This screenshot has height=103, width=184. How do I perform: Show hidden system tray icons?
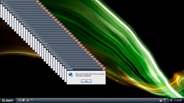click(168, 100)
